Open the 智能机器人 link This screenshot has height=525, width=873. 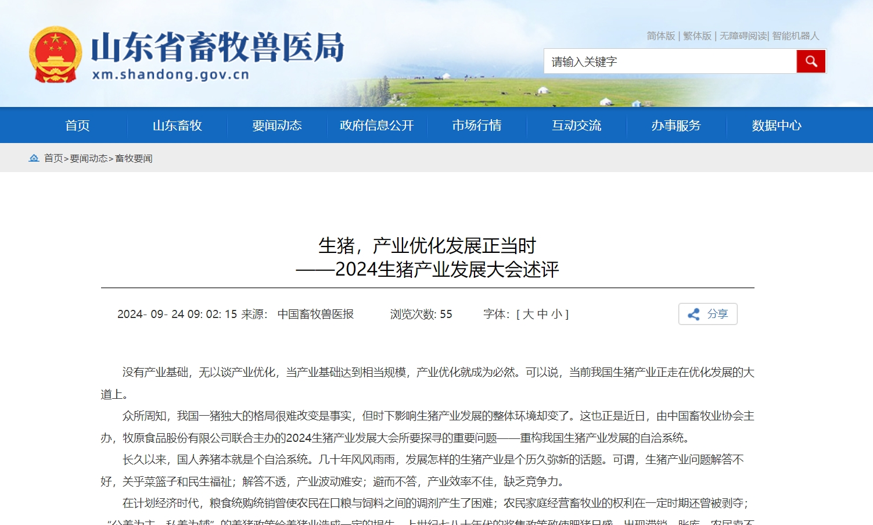(795, 36)
